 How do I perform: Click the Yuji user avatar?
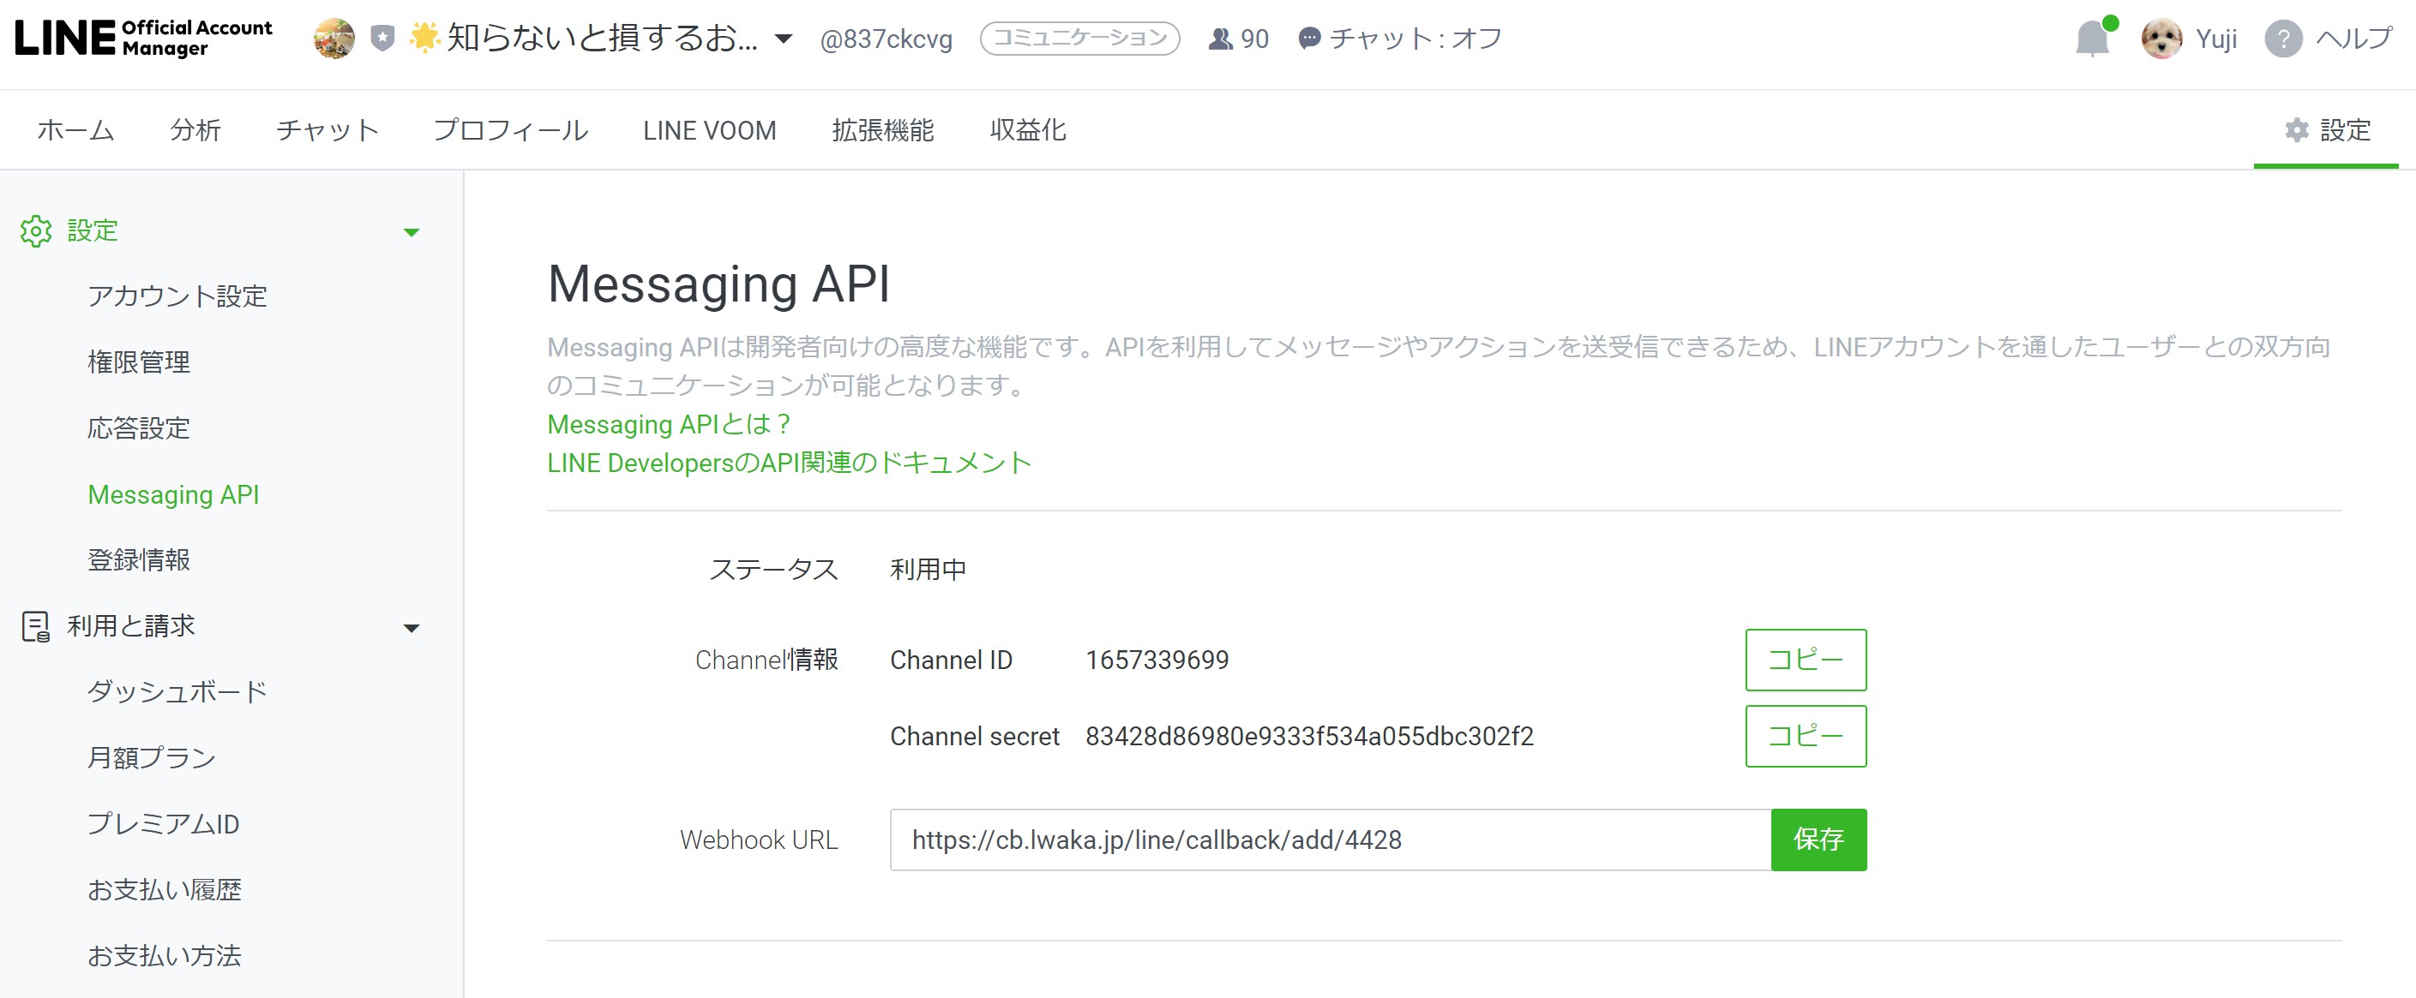coord(2162,39)
